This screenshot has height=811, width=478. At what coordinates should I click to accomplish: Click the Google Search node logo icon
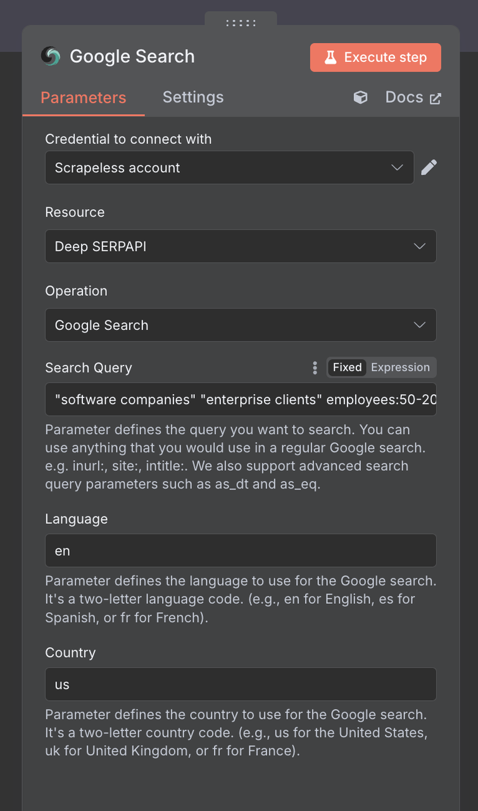click(51, 56)
